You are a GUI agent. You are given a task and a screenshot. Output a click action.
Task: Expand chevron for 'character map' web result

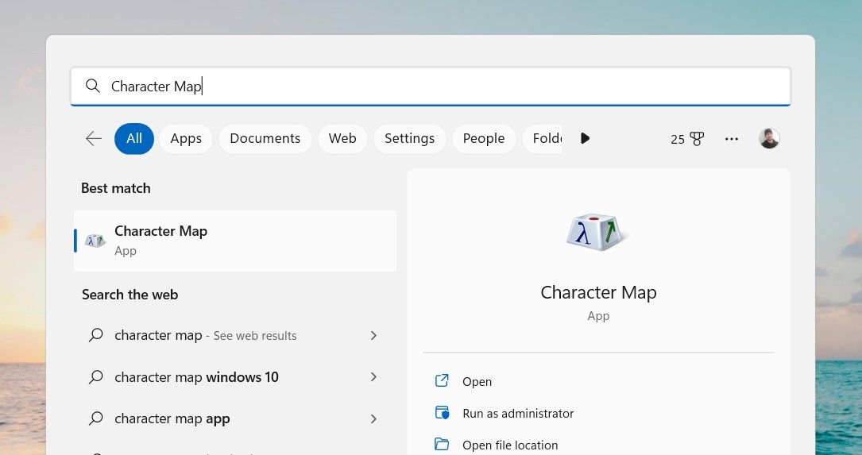point(374,335)
